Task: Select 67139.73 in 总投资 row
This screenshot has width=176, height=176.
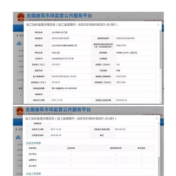Action: pyautogui.click(x=56, y=65)
